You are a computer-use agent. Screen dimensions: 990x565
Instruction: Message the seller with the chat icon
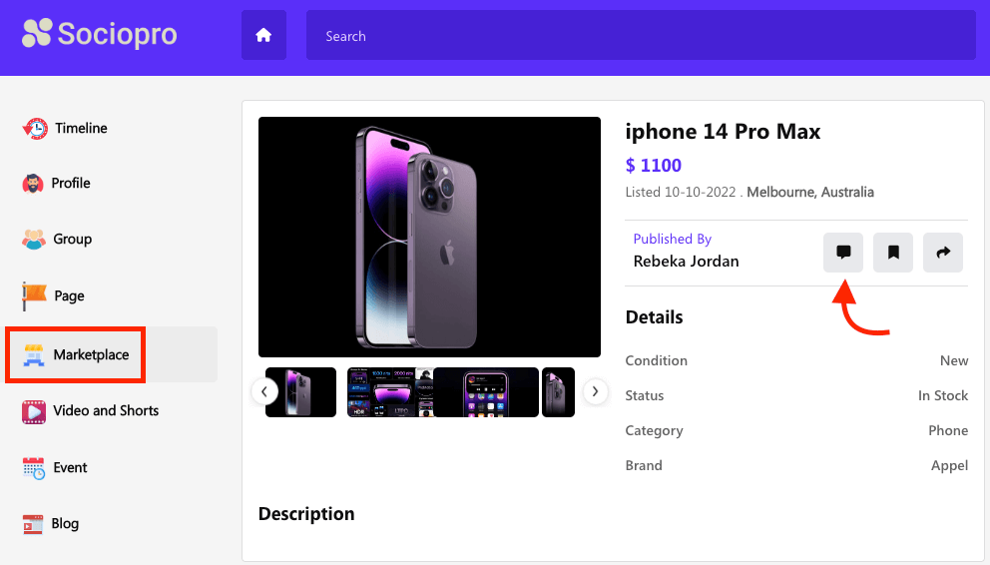[x=843, y=253]
